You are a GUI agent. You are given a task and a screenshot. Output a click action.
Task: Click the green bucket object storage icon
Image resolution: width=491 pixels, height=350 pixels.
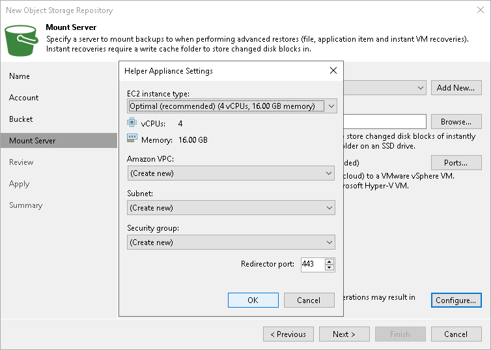21,40
